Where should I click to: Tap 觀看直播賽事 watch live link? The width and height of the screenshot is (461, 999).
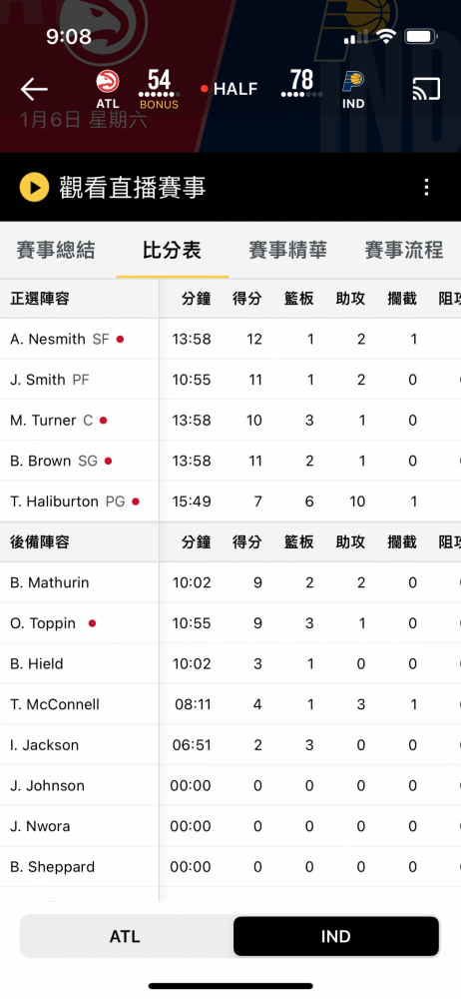click(133, 188)
